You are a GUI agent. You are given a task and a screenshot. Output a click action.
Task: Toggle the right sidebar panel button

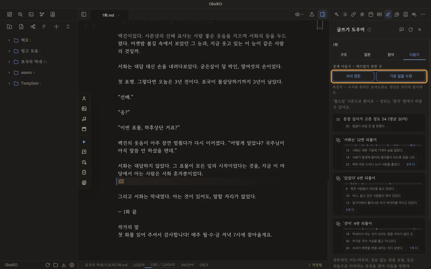click(x=322, y=15)
